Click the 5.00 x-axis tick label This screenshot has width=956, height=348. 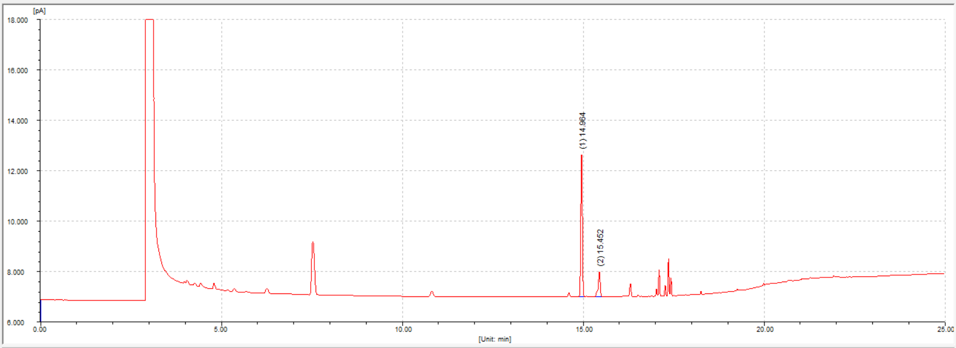point(221,330)
